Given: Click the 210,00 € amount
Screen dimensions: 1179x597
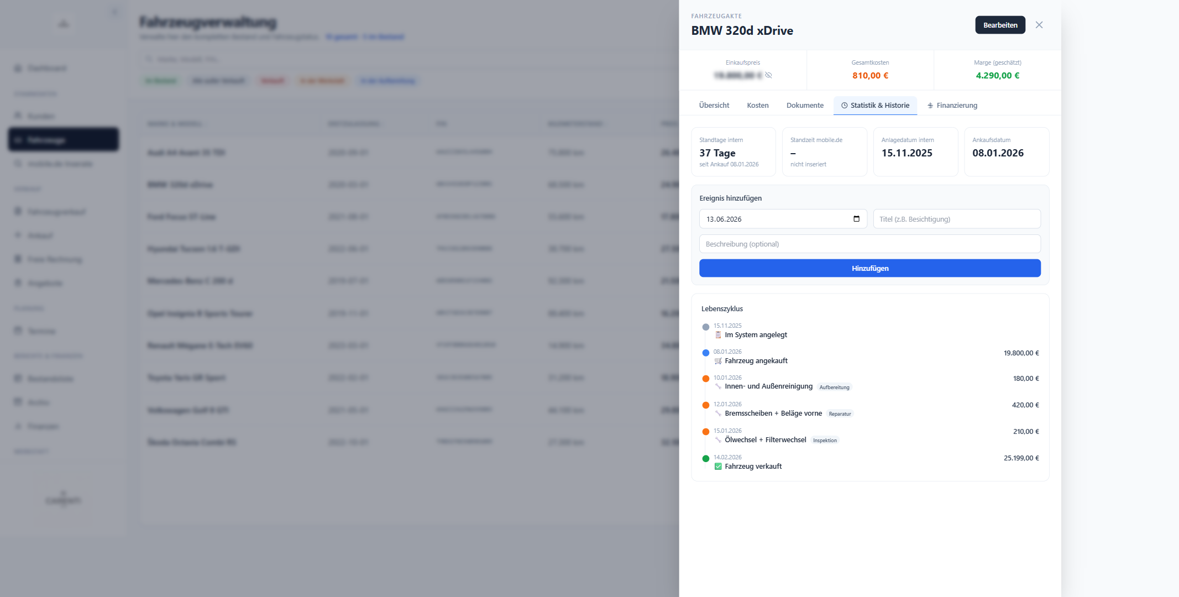Looking at the screenshot, I should (x=1026, y=432).
